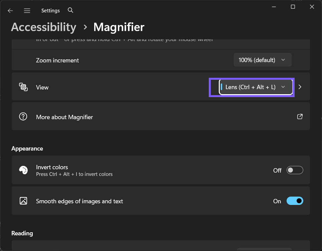322x251 pixels.
Task: Click the Off label beside Invert colors
Action: (x=277, y=170)
